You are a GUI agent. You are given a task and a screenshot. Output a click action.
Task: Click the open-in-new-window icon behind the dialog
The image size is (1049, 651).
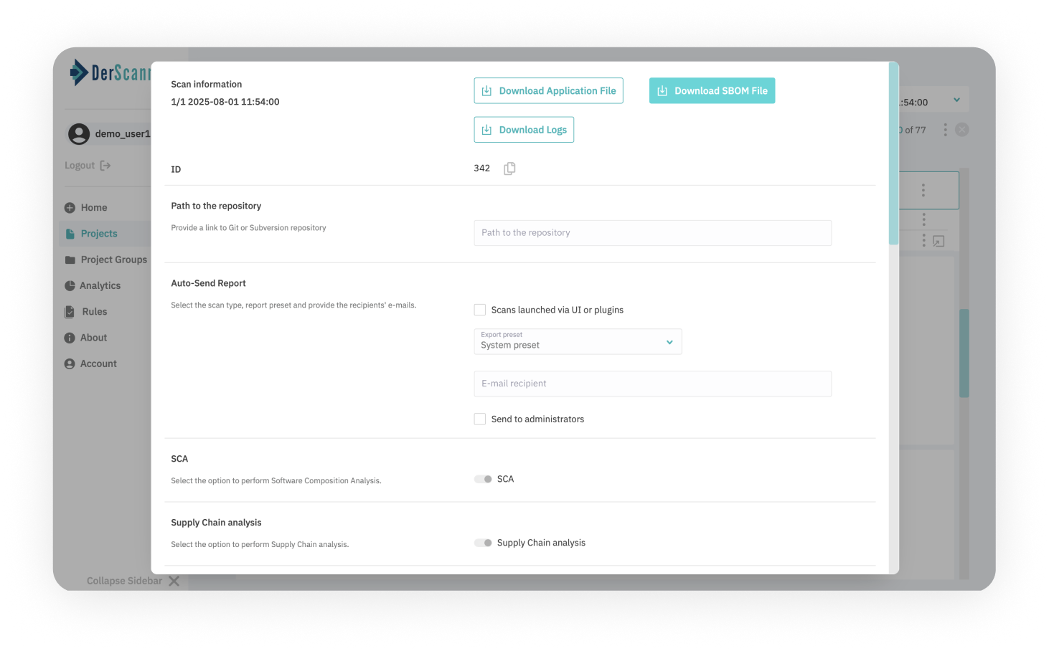pos(939,242)
